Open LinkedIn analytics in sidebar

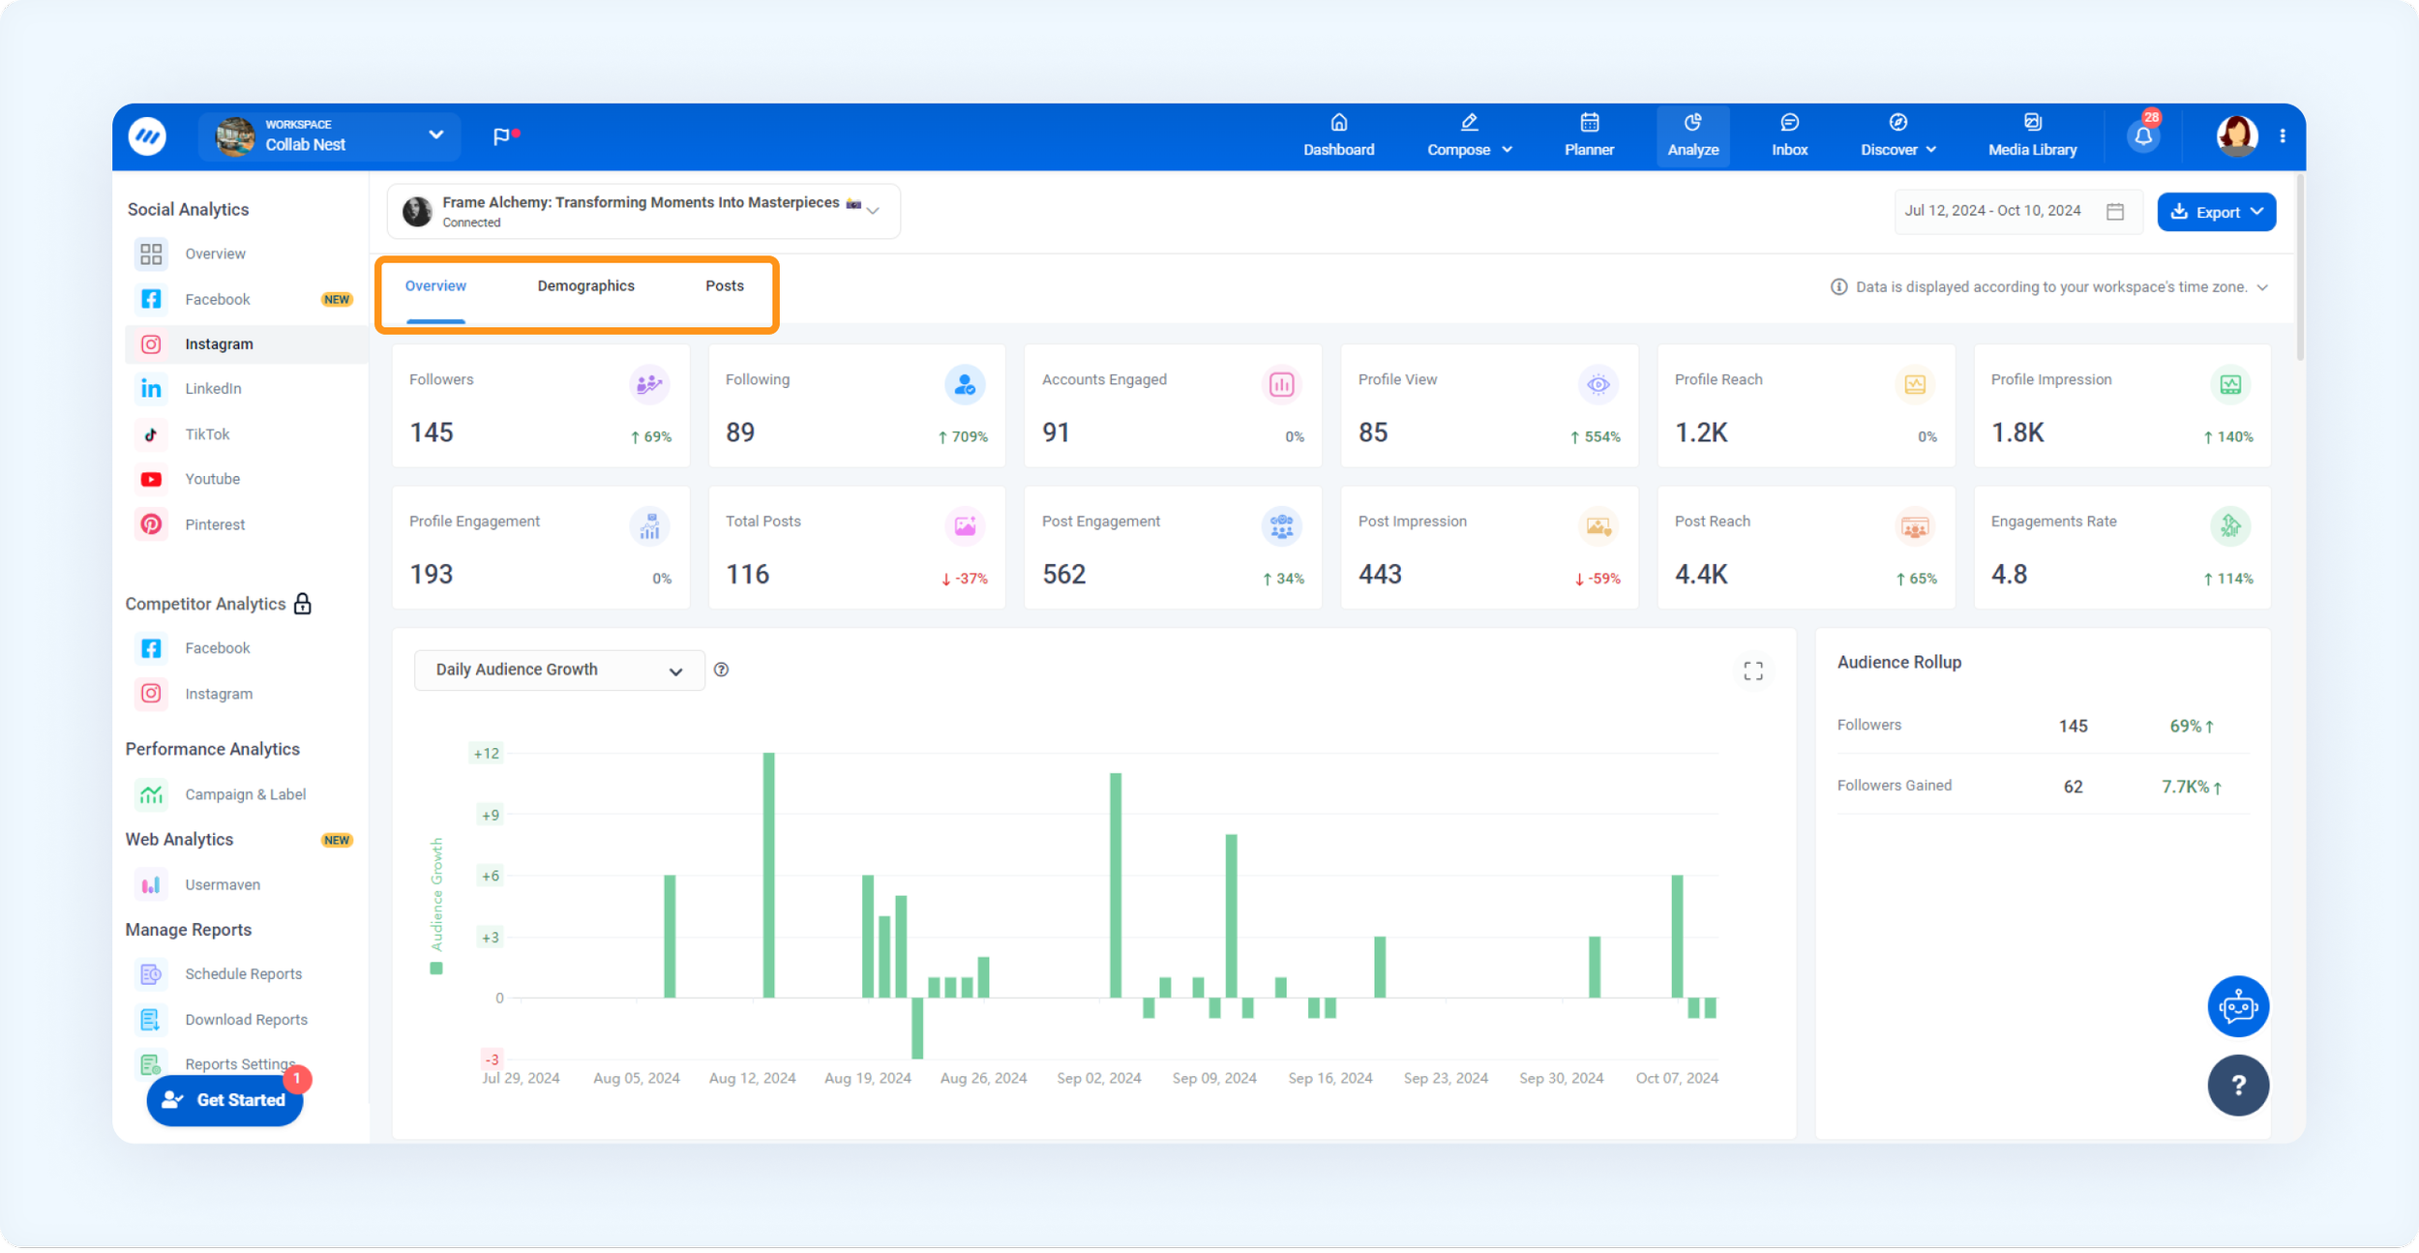tap(213, 389)
